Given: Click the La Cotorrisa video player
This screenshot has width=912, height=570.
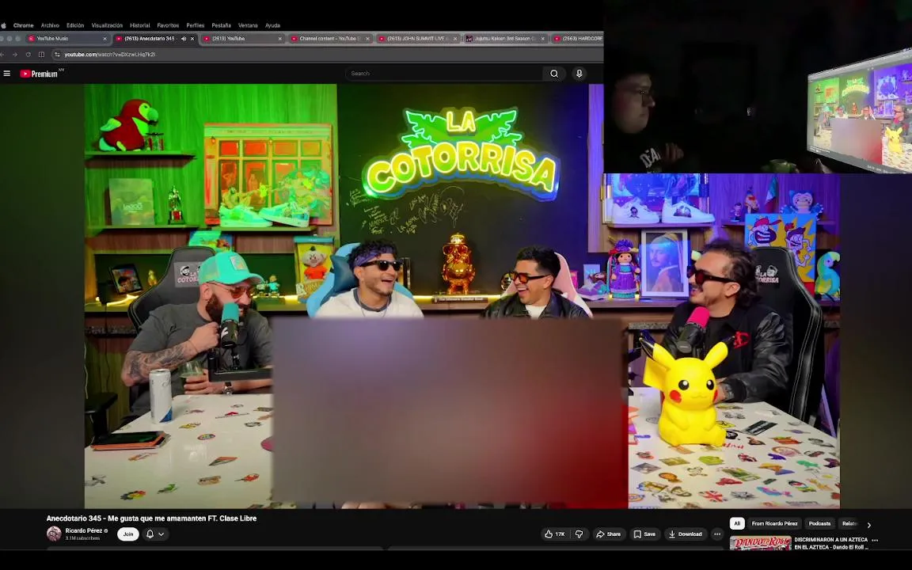Looking at the screenshot, I should pyautogui.click(x=462, y=296).
